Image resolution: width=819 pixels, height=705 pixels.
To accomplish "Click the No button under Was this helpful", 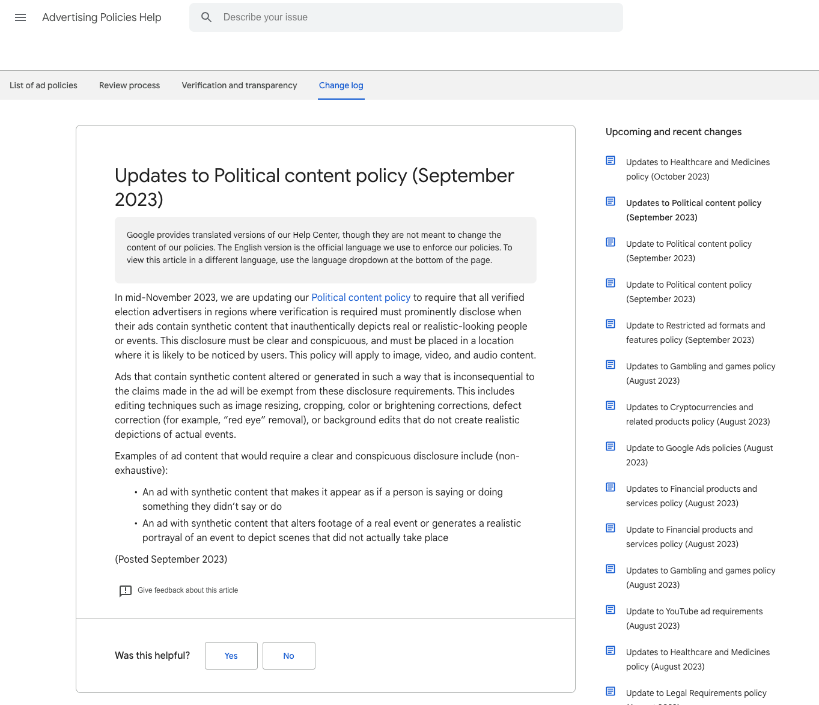I will [288, 655].
